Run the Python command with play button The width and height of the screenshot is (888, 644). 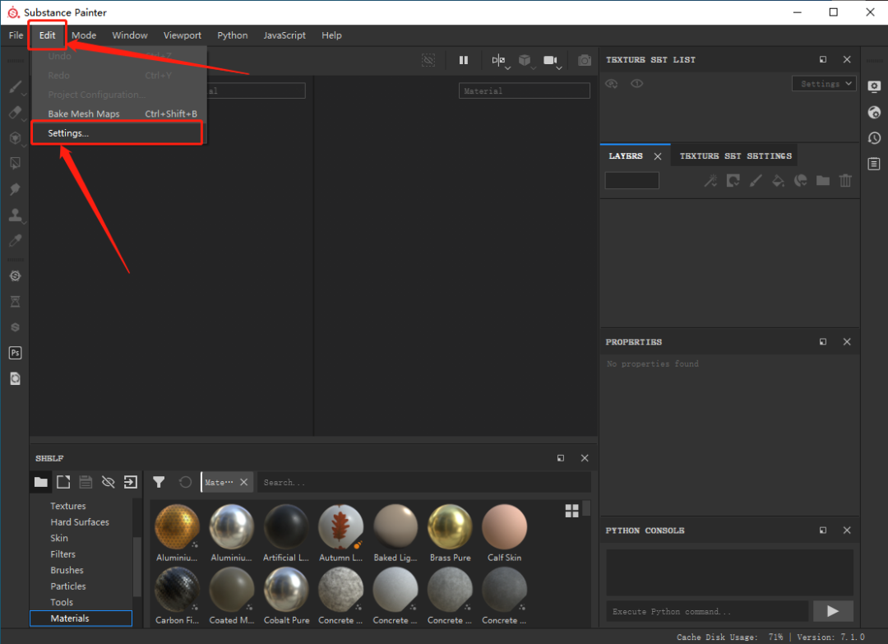coord(833,611)
